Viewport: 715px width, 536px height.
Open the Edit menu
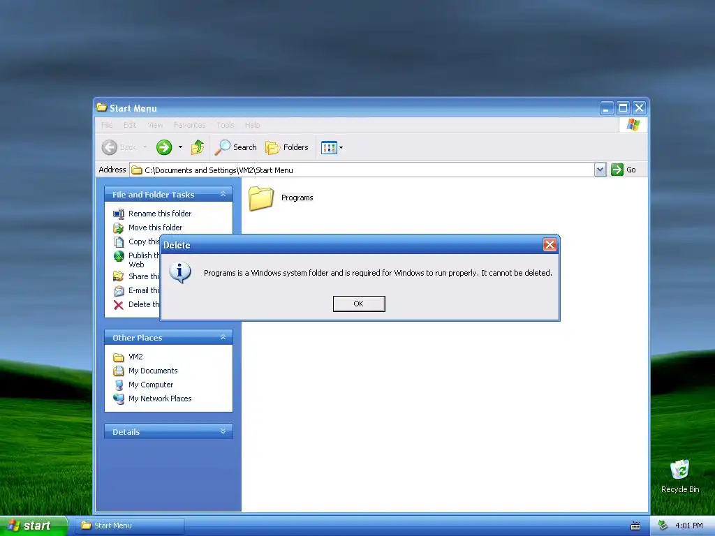pos(130,125)
